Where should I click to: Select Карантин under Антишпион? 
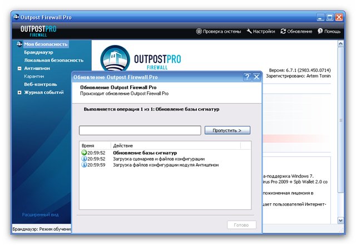point(34,76)
